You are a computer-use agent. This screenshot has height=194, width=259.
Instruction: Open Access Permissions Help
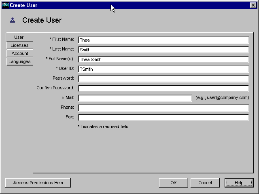pyautogui.click(x=38, y=183)
